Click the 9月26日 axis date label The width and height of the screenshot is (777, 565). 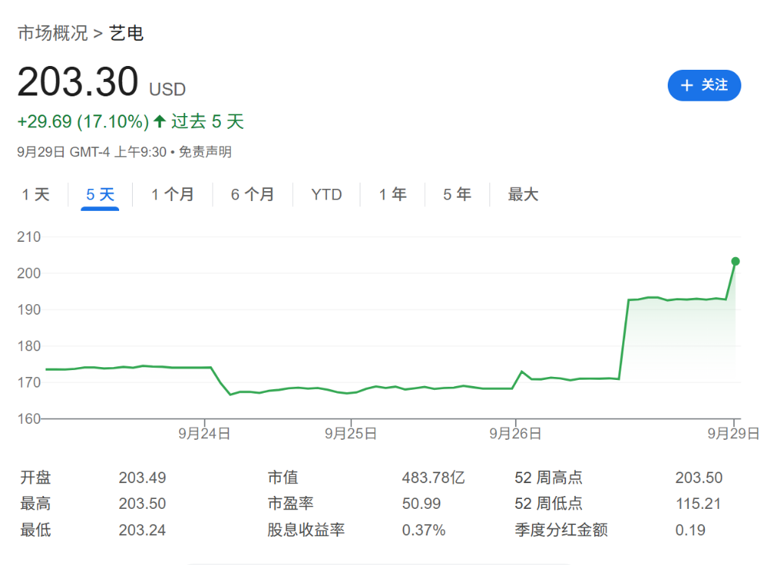pyautogui.click(x=515, y=434)
